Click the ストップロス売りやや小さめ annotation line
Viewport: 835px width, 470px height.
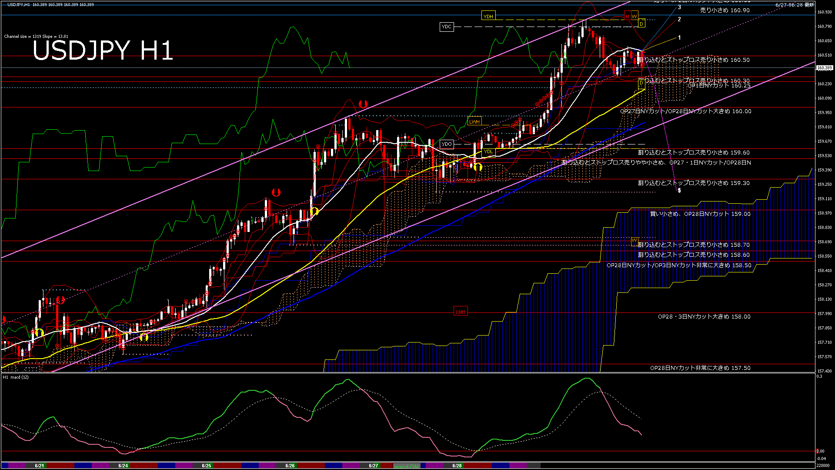click(657, 162)
